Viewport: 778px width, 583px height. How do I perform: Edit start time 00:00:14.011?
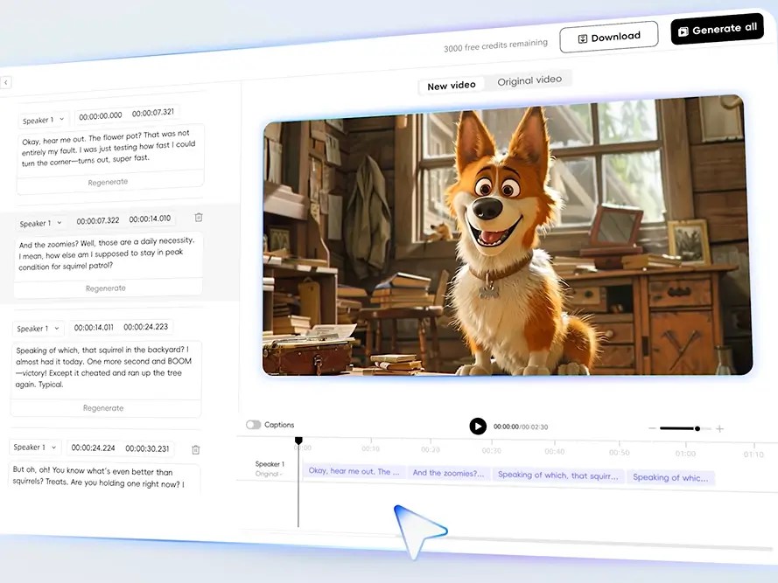(94, 327)
